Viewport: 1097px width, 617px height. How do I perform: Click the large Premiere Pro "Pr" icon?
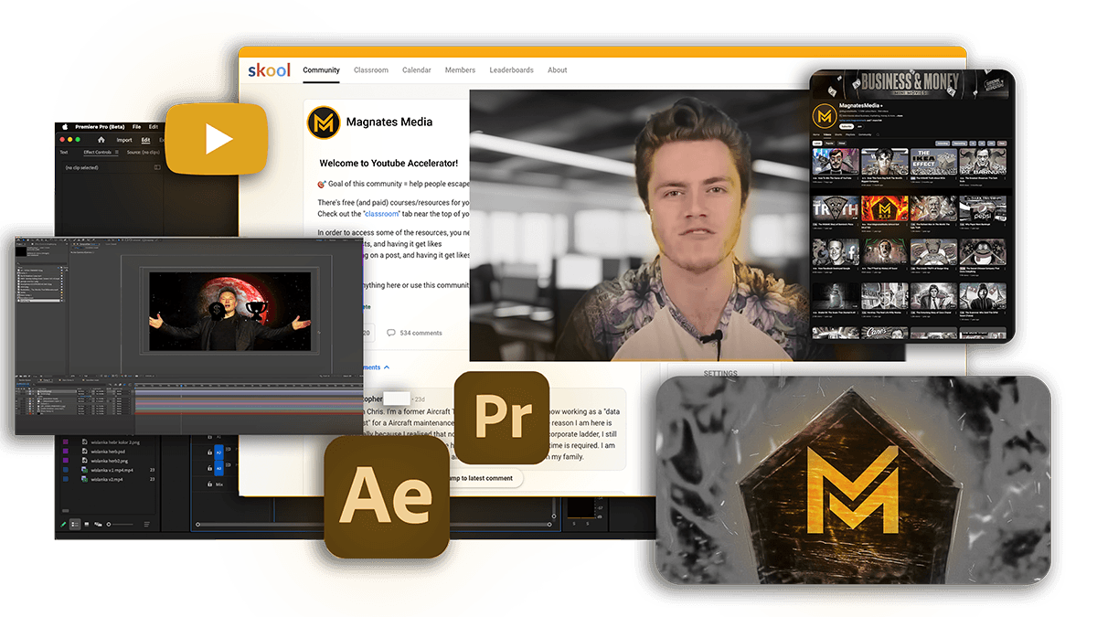pyautogui.click(x=501, y=417)
